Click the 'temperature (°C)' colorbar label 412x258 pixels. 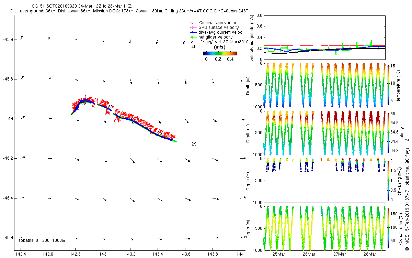pyautogui.click(x=399, y=85)
